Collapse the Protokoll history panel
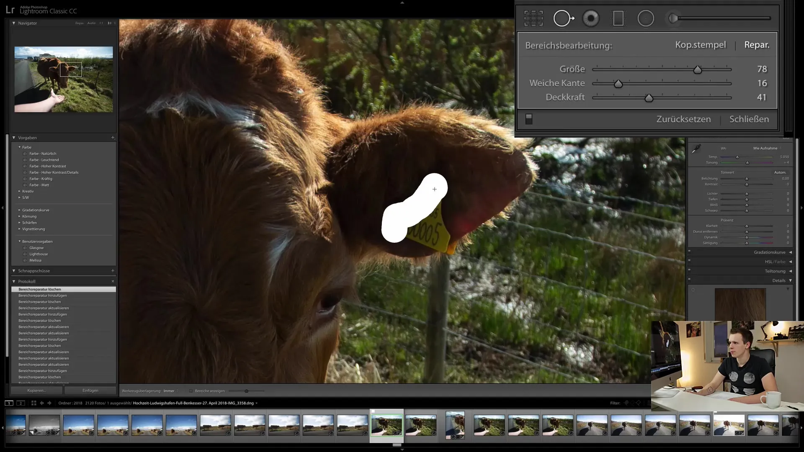Screen dimensions: 804x452 click(14, 281)
